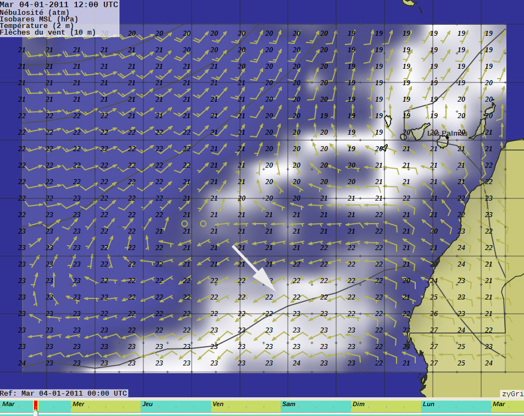Select Ven on the forecast timeline
This screenshot has width=524, height=416.
tap(246, 406)
